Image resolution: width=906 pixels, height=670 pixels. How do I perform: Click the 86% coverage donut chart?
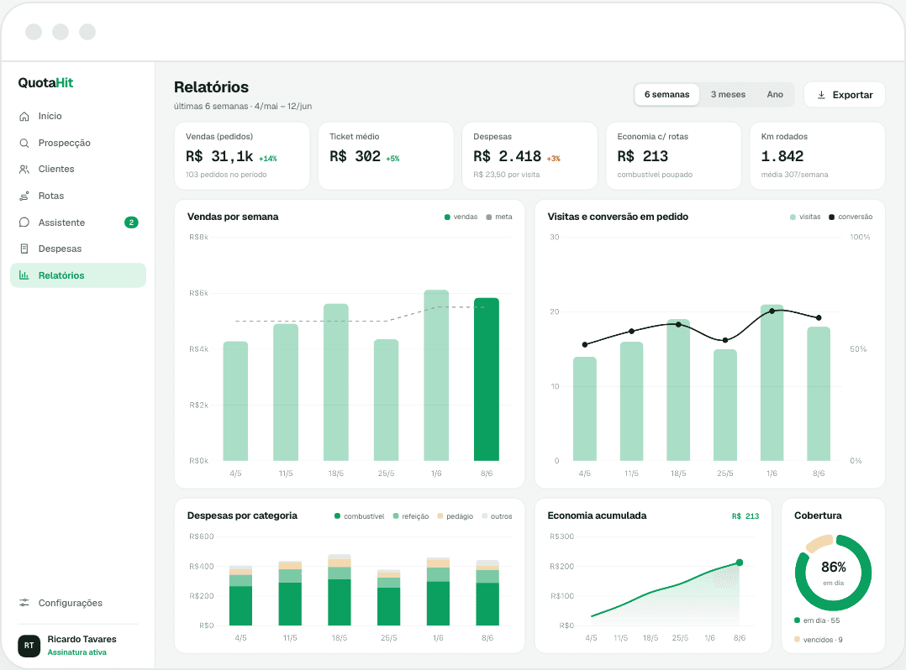click(x=833, y=573)
